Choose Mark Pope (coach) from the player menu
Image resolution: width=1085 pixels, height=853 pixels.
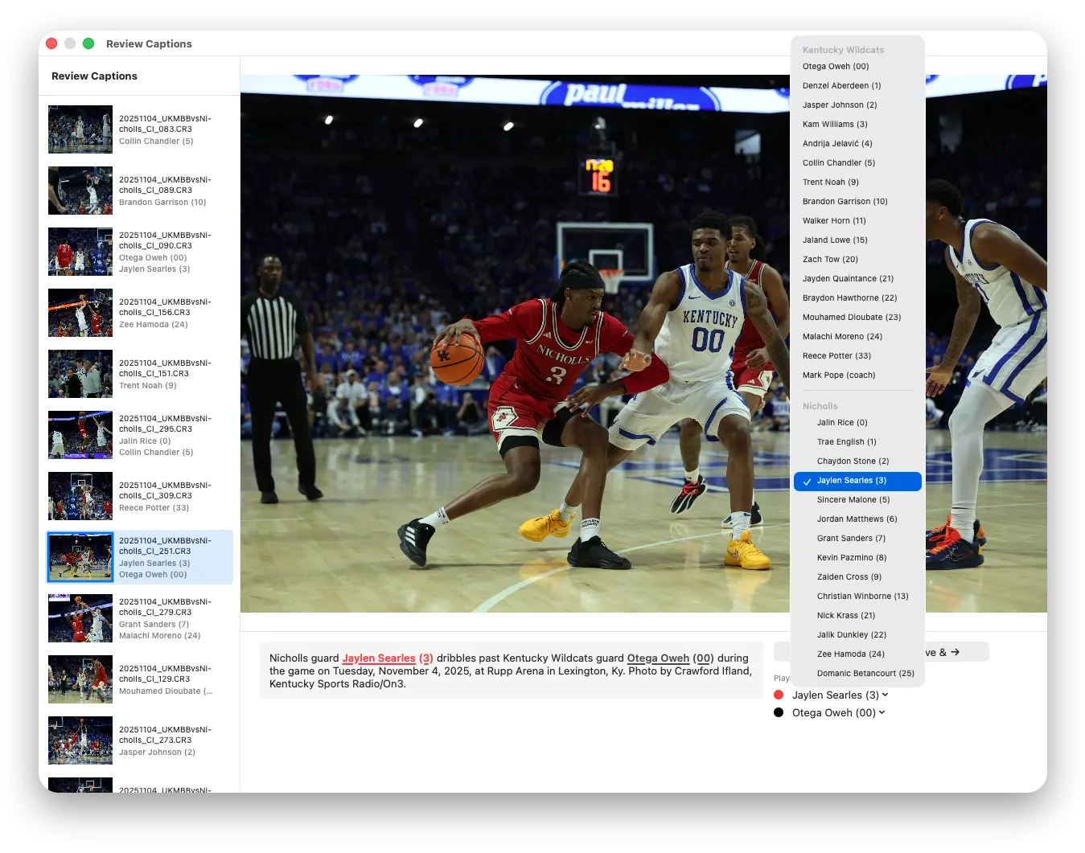coord(839,375)
